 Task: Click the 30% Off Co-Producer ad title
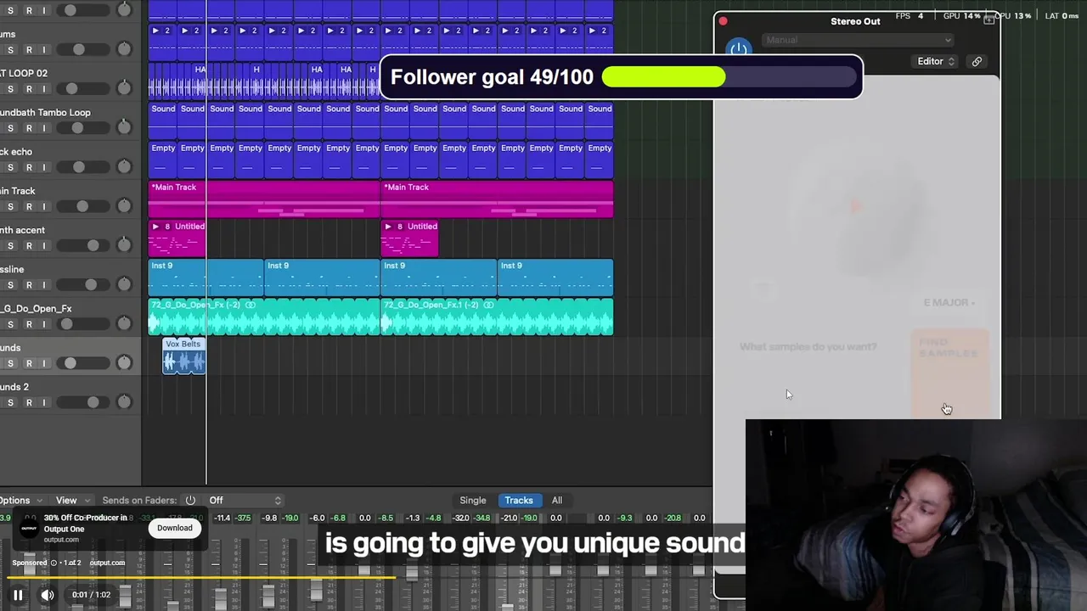point(87,523)
